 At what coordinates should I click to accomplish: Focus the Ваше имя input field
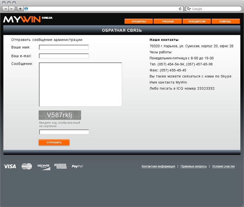pos(64,47)
